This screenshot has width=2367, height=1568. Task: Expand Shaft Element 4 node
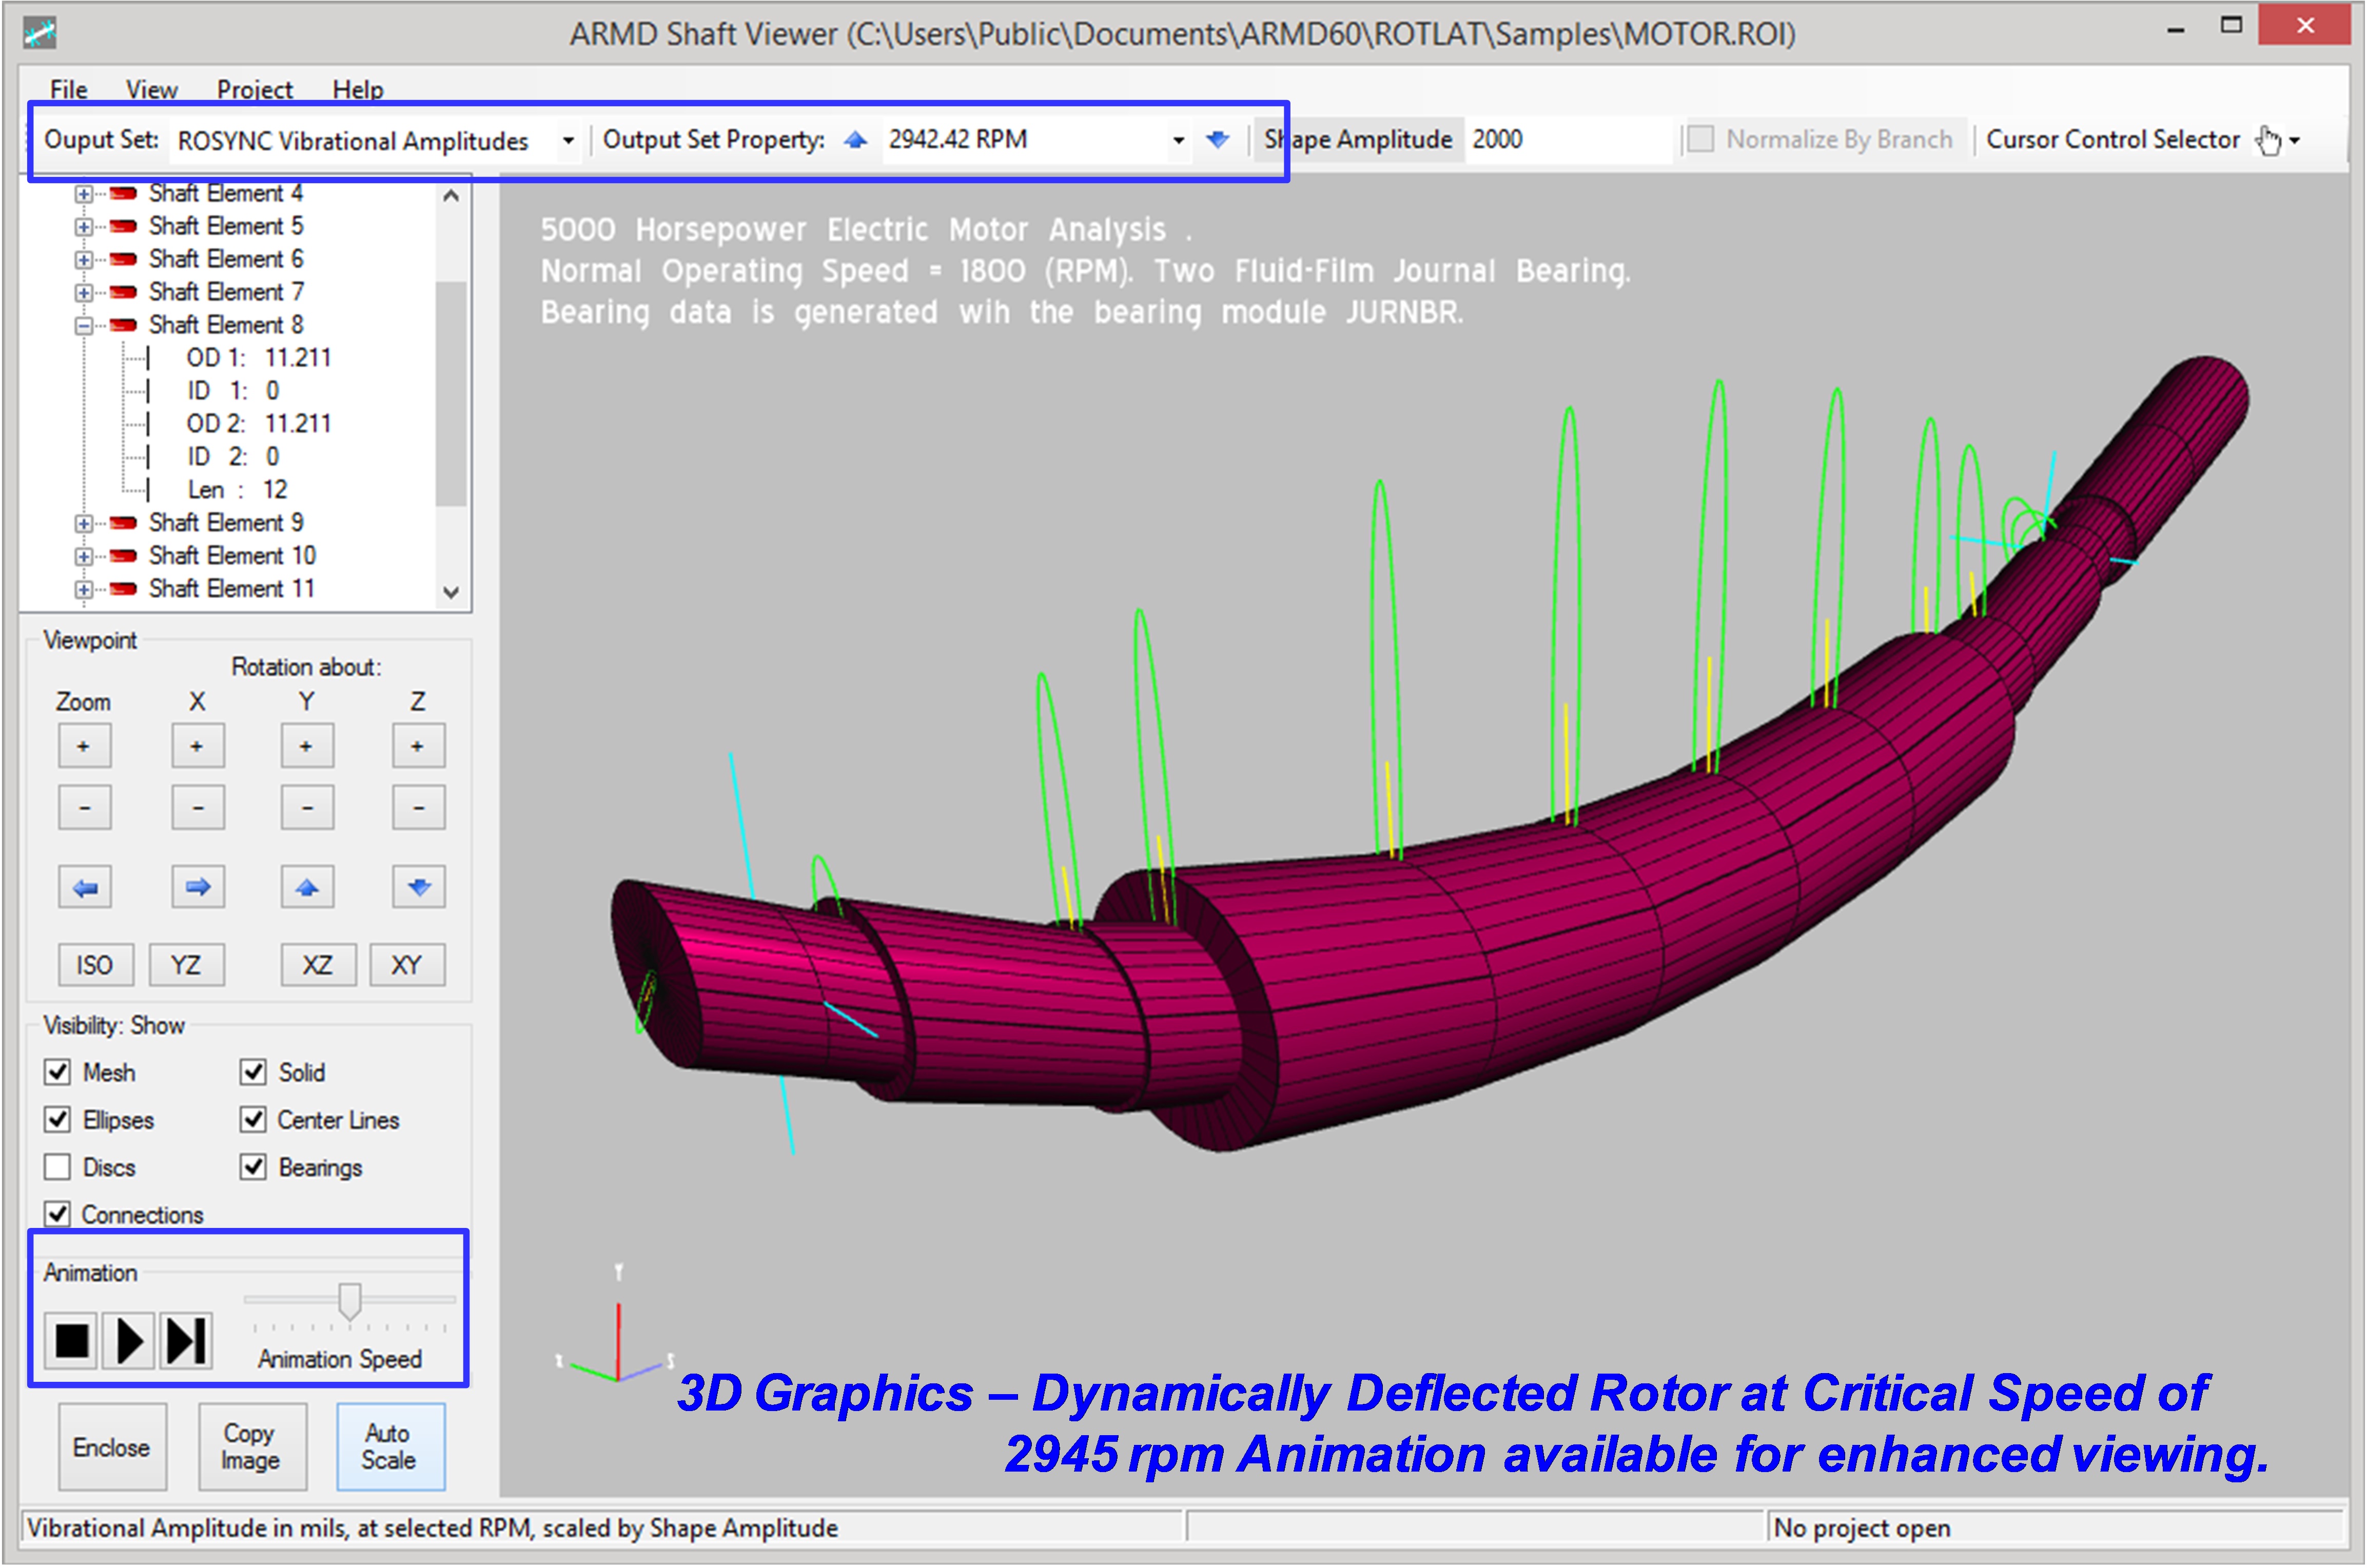(x=84, y=194)
